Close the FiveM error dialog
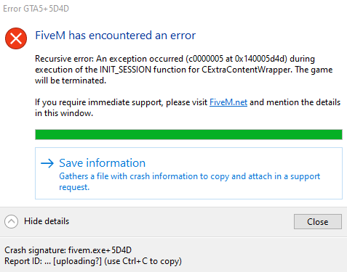The image size is (347, 272). [x=318, y=221]
